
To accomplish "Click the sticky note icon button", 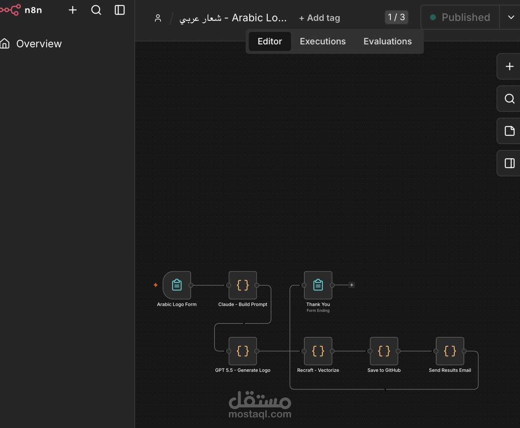I will coord(509,131).
